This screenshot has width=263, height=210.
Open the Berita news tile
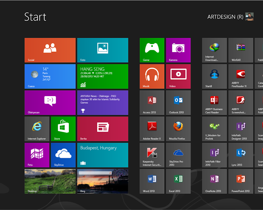[x=102, y=129]
